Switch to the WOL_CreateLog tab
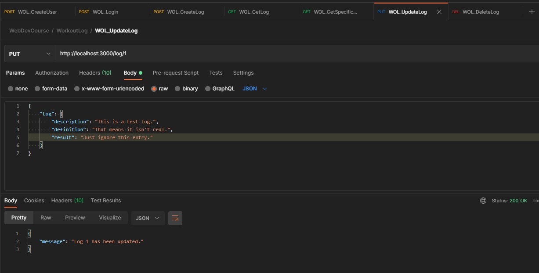The image size is (539, 273). pos(187,12)
